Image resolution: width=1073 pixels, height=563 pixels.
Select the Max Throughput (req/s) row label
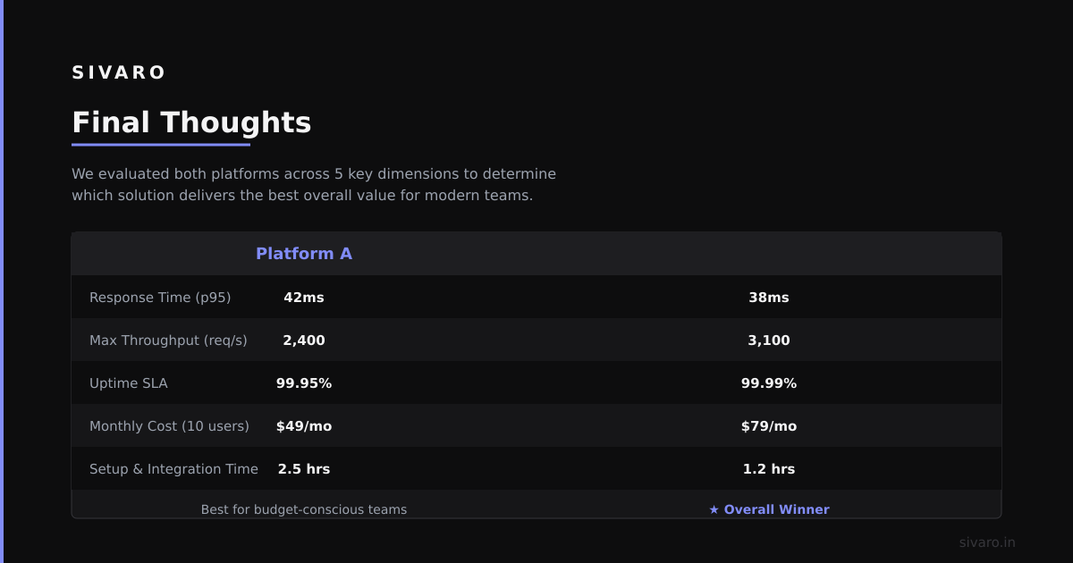168,340
